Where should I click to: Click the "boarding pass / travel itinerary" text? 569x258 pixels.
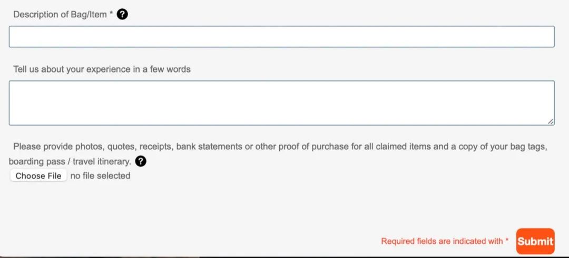pos(70,161)
